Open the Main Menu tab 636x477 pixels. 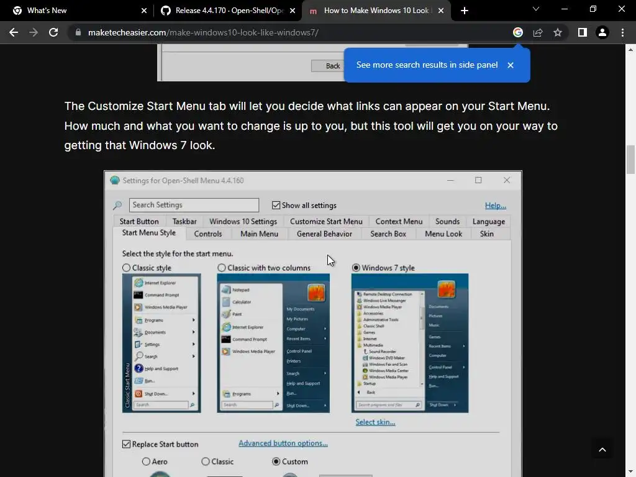click(x=259, y=234)
